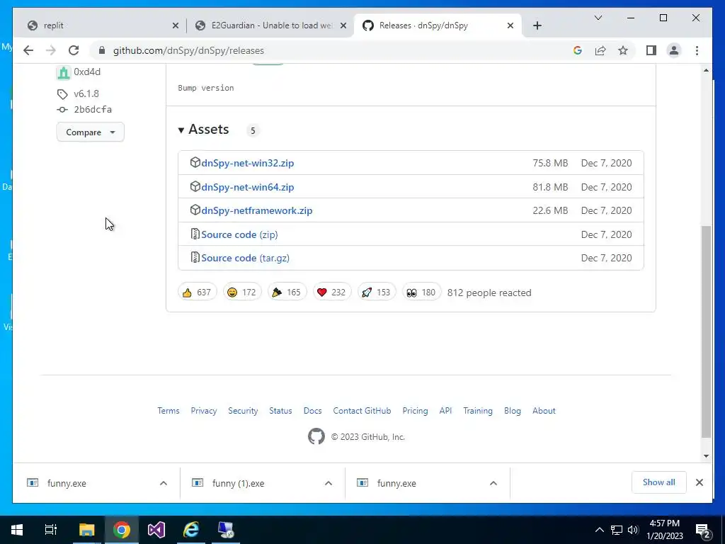Screen dimensions: 725x544
Task: Click the share page icon
Action: (x=600, y=50)
